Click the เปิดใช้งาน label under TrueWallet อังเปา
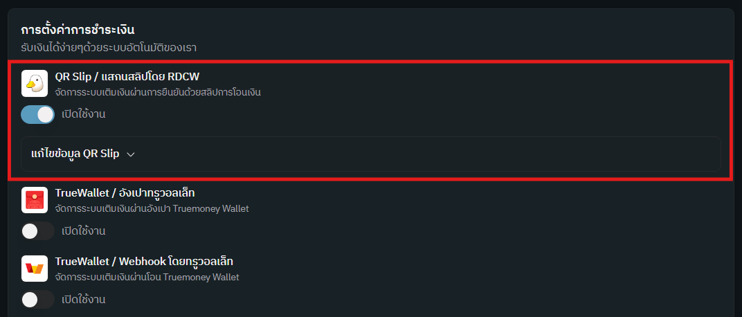The image size is (742, 317). pos(83,231)
